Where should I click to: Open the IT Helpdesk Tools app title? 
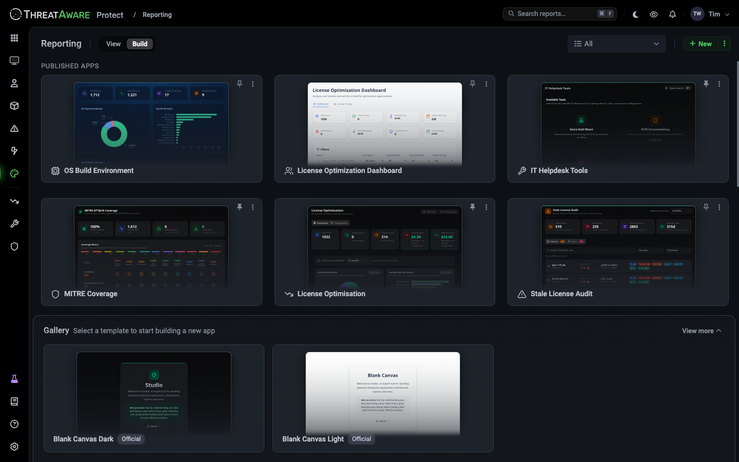pyautogui.click(x=559, y=170)
